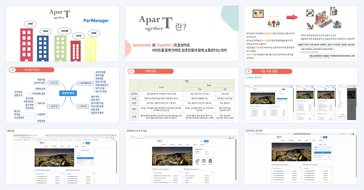Screen dimensions: 364x190
Task: Click the calendar reservation icon in mypage slide
Action: pyautogui.click(x=204, y=161)
